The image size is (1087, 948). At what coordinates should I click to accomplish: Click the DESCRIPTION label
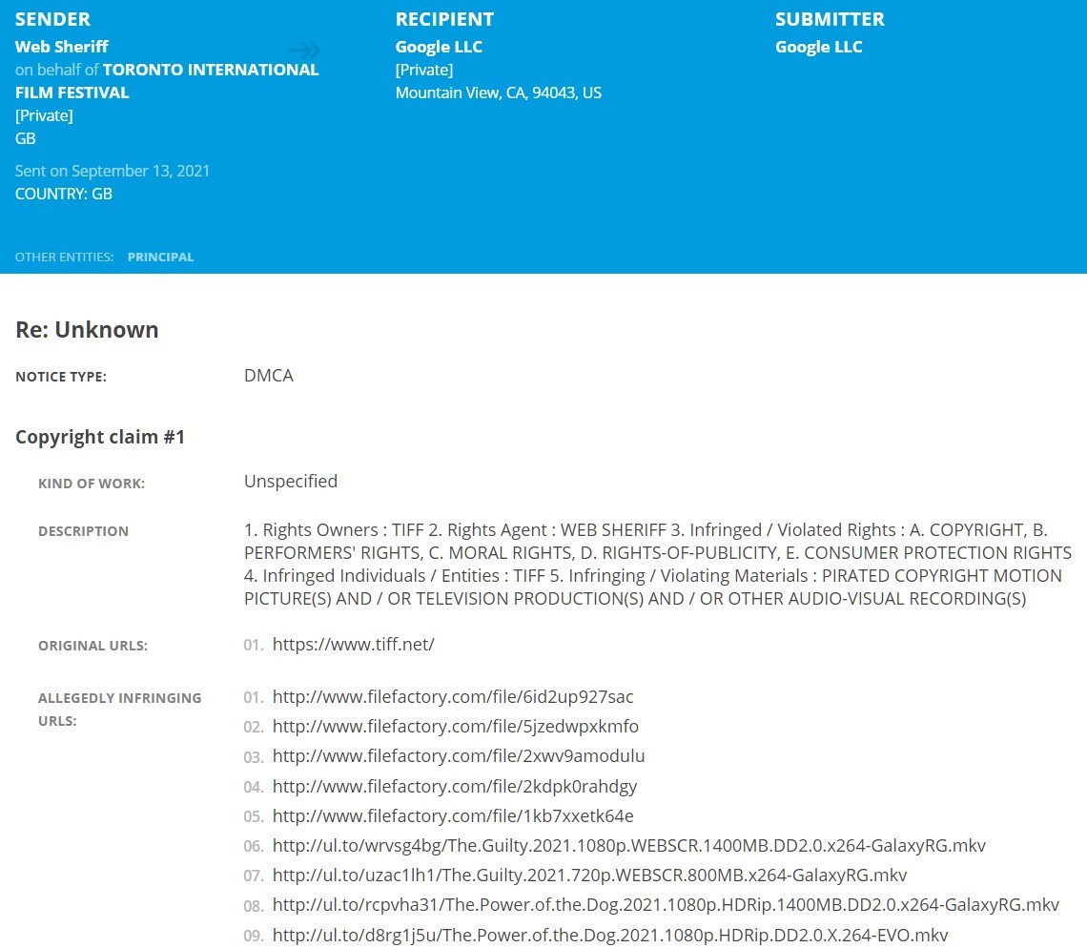tap(83, 531)
